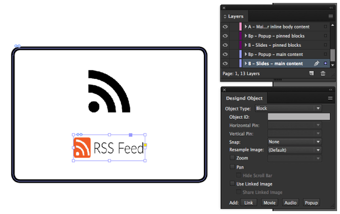This screenshot has height=214, width=340.
Task: Open the Object Type dropdown
Action: point(288,108)
